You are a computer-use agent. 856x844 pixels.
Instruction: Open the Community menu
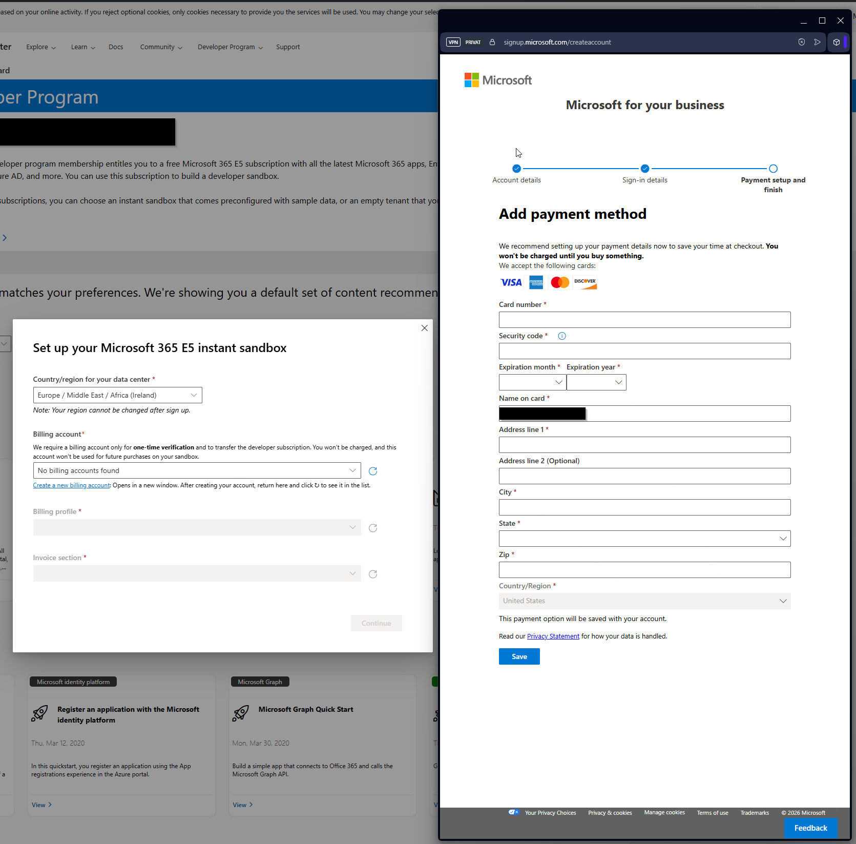coord(161,47)
